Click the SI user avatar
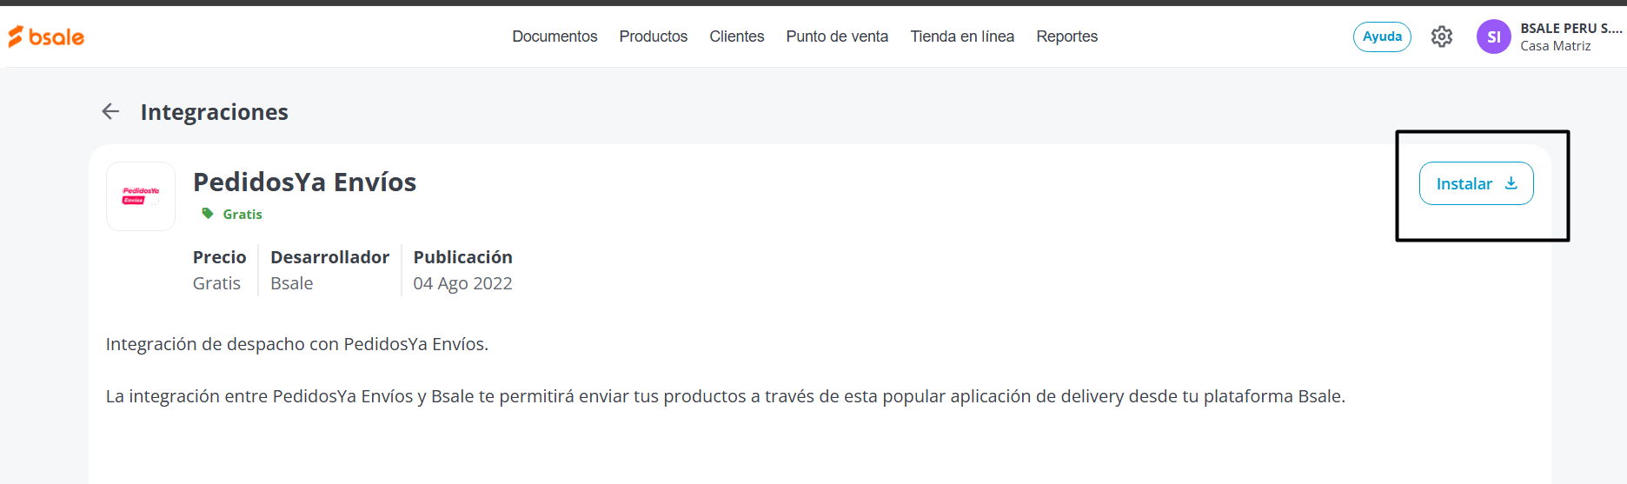The height and width of the screenshot is (484, 1627). tap(1494, 36)
